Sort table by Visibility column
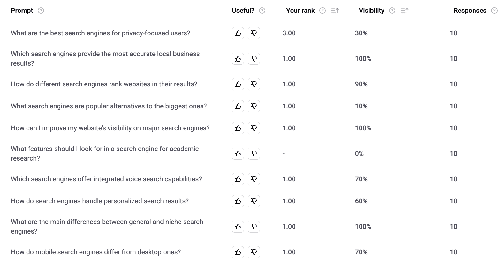Image resolution: width=502 pixels, height=262 pixels. (x=405, y=11)
